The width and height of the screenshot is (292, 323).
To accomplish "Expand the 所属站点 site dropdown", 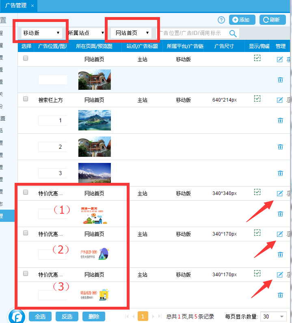I will pos(86,33).
